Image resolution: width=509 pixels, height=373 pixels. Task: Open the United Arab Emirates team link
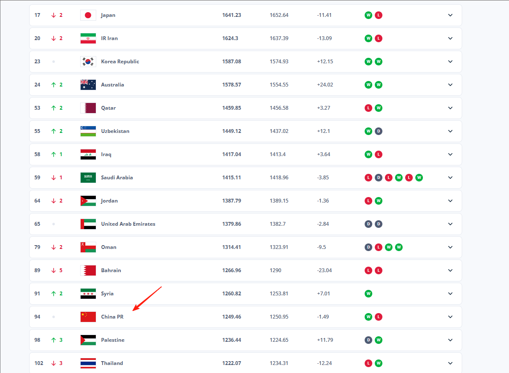pyautogui.click(x=128, y=224)
